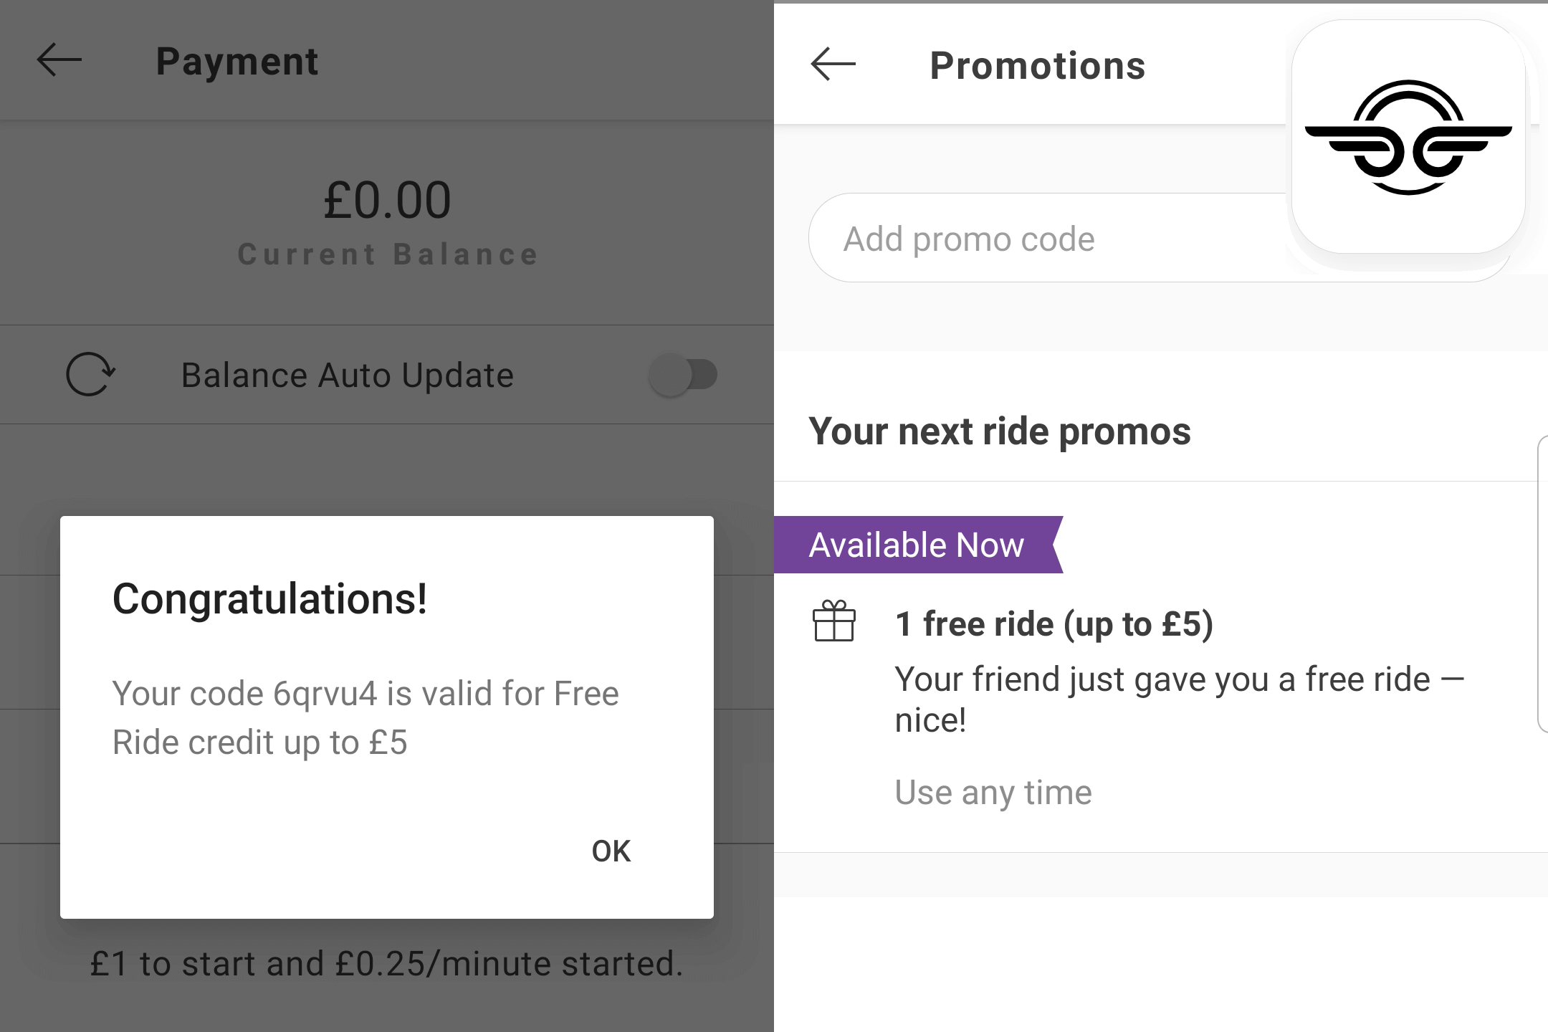The width and height of the screenshot is (1548, 1032).
Task: Tap the promo code 6qrvu4 message text
Action: click(365, 718)
